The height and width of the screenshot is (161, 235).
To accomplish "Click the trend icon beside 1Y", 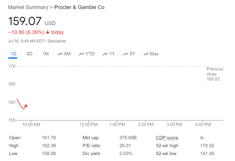I will point(105,54).
